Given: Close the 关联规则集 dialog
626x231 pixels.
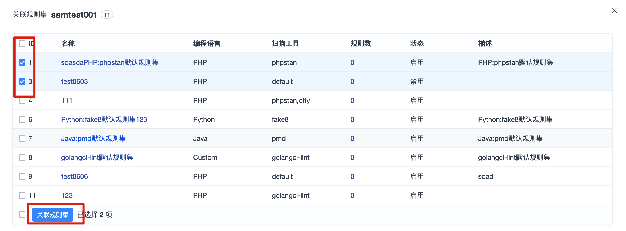Looking at the screenshot, I should point(614,10).
